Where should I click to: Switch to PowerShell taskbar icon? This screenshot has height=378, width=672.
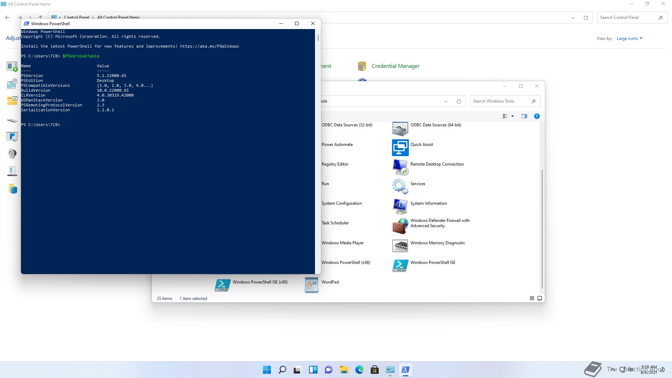coord(405,370)
